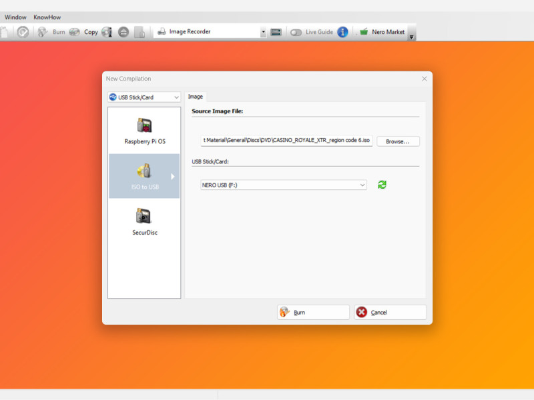
Task: Open the NERO USB (F:) drive dropdown
Action: pos(283,185)
